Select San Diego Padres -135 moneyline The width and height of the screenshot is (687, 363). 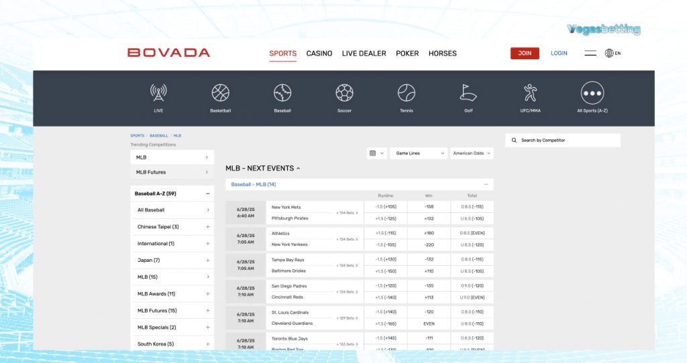click(x=429, y=285)
